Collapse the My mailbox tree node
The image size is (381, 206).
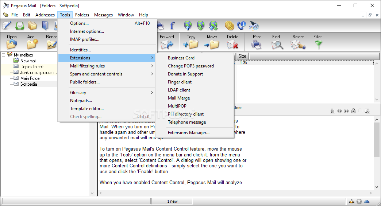pos(3,55)
